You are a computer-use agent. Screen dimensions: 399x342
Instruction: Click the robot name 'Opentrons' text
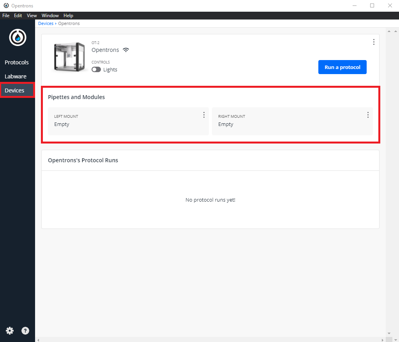click(x=105, y=50)
